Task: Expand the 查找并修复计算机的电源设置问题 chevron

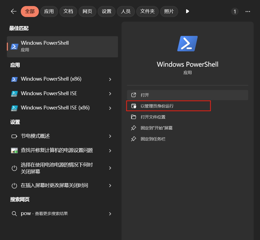Action: (x=110, y=151)
